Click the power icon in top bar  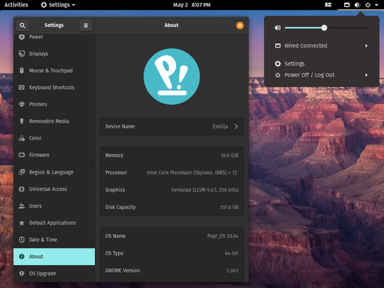[x=368, y=5]
